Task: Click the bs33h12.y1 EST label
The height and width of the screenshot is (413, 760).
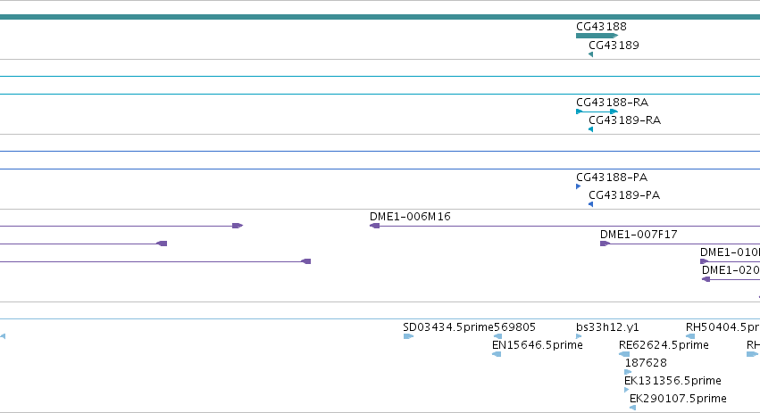Action: tap(608, 327)
